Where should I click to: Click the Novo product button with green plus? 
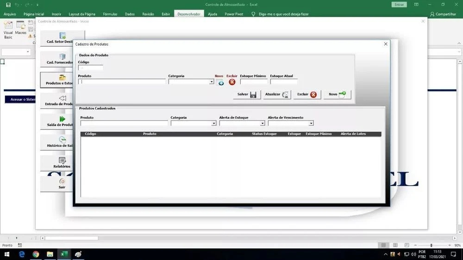pyautogui.click(x=337, y=95)
